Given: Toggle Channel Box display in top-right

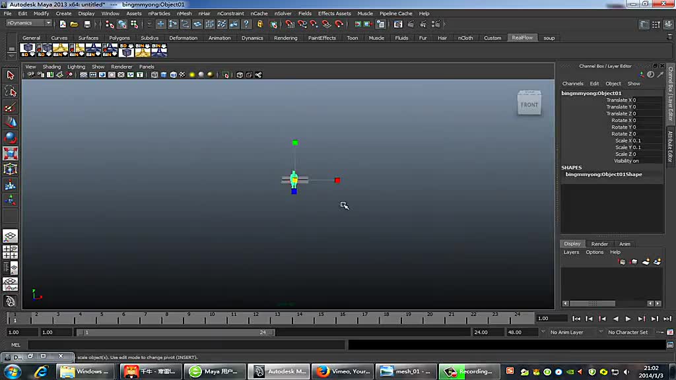Looking at the screenshot, I should click(x=668, y=24).
